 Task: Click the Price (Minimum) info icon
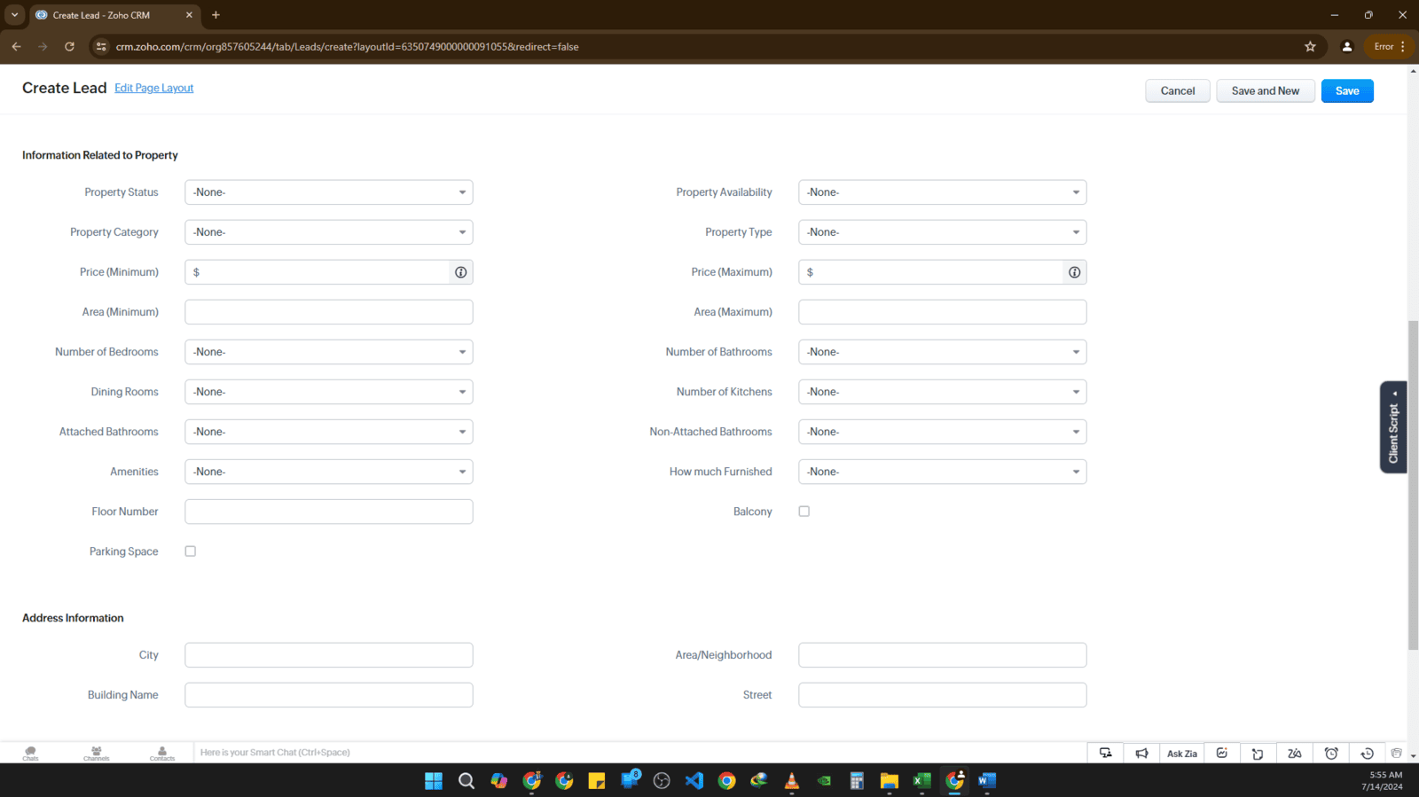(460, 272)
